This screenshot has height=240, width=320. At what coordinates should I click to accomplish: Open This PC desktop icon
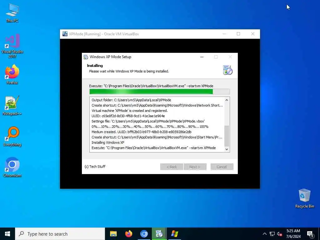(12, 13)
